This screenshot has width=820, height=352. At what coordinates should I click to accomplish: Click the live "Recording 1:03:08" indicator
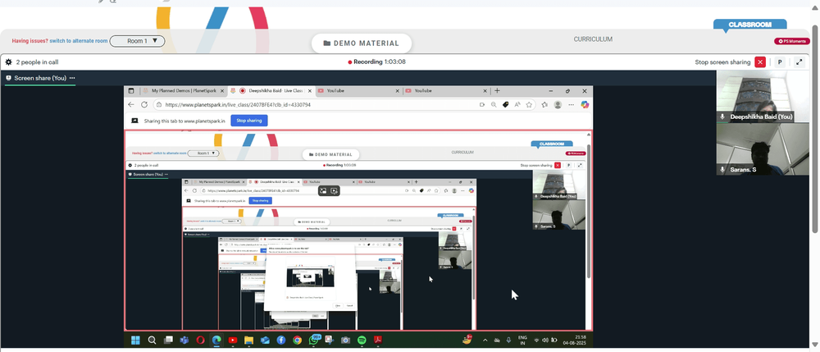(x=376, y=62)
